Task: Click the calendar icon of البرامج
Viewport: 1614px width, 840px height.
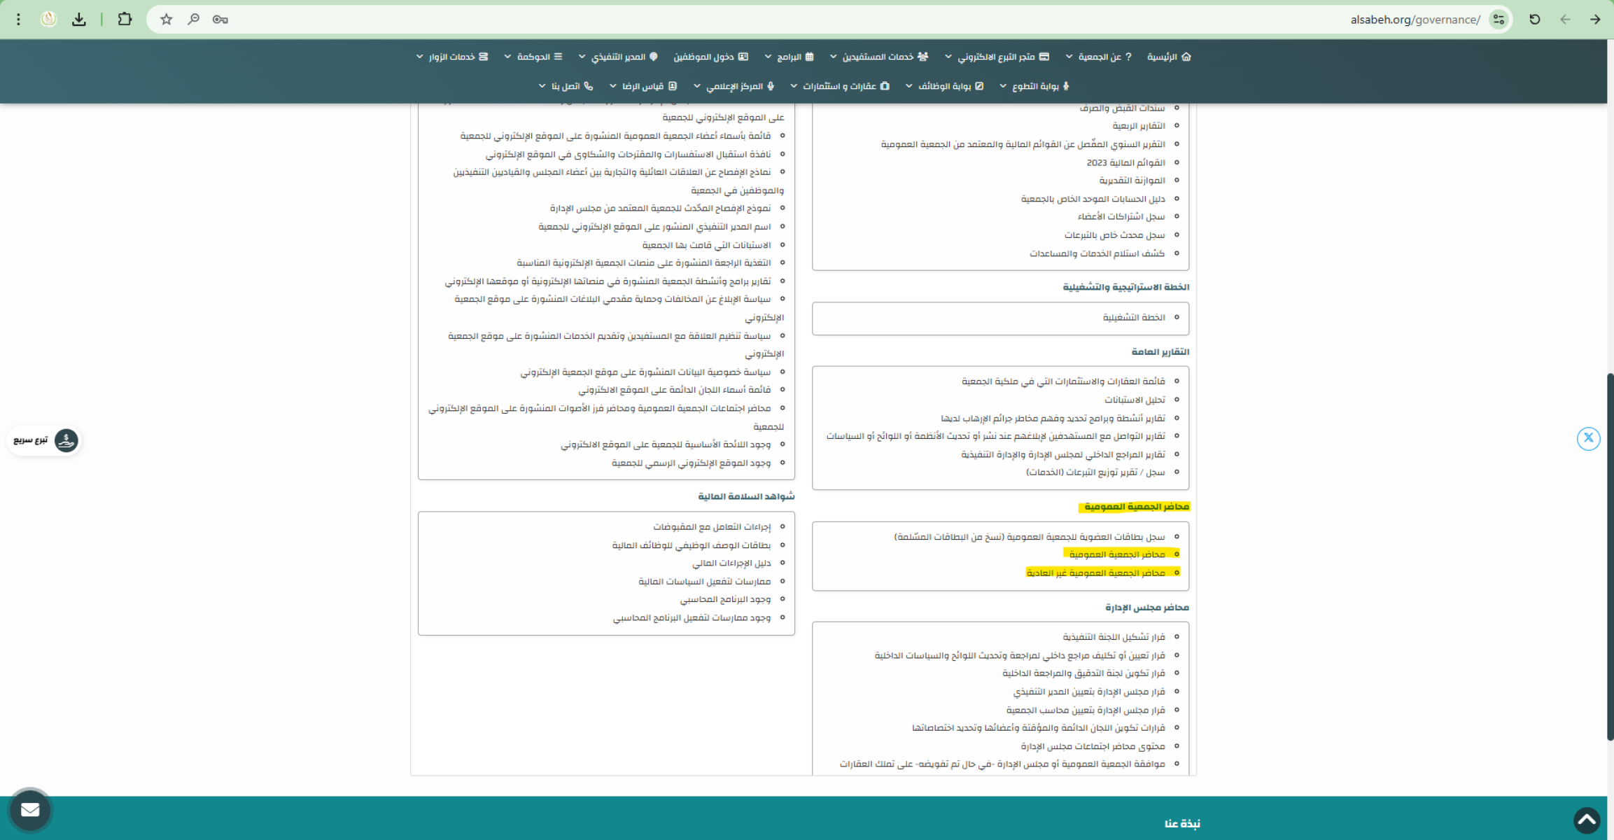Action: [810, 57]
